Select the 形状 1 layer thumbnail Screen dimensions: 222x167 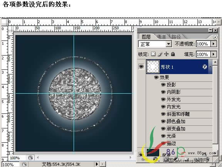pyautogui.click(x=153, y=67)
